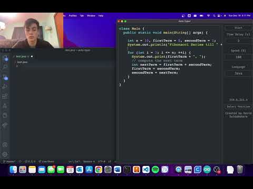Open the Language dropdown showing Java
The height and width of the screenshot is (189, 253).
(x=238, y=73)
